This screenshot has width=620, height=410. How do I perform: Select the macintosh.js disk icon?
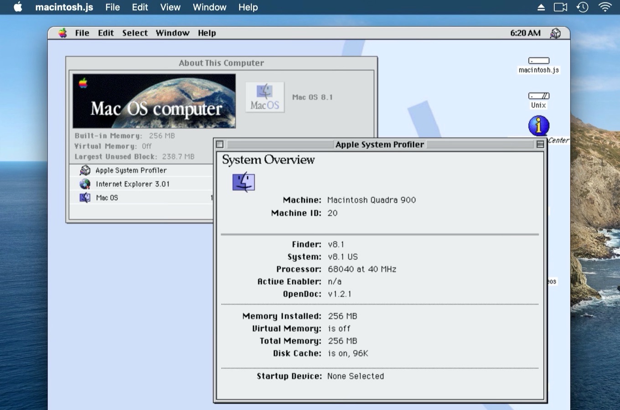coord(538,60)
